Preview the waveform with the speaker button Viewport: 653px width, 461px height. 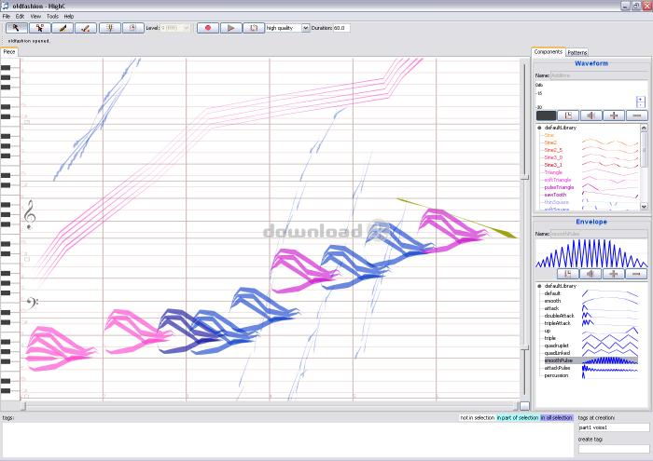[x=590, y=115]
